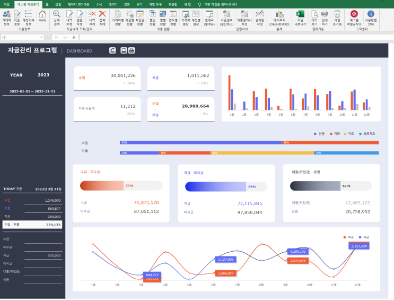Click the insert function fx button
This screenshot has height=300, width=394.
(73, 37)
